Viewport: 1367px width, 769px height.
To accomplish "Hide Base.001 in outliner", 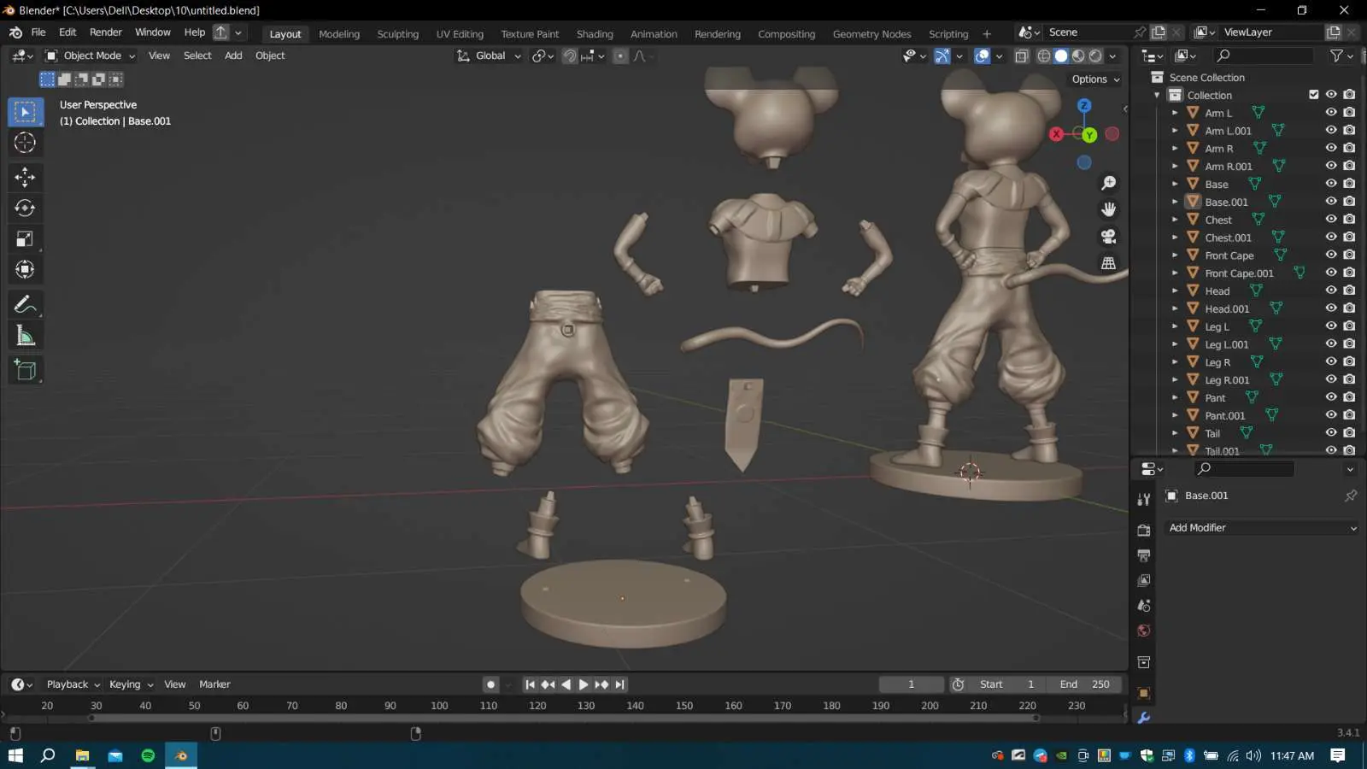I will tap(1330, 202).
